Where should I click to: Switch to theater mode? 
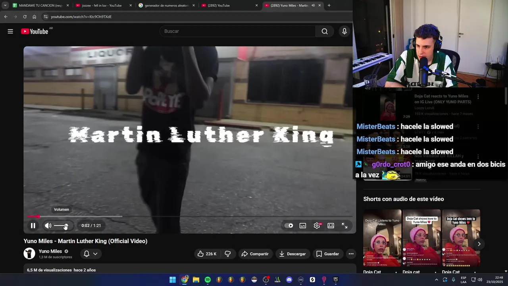[331, 226]
